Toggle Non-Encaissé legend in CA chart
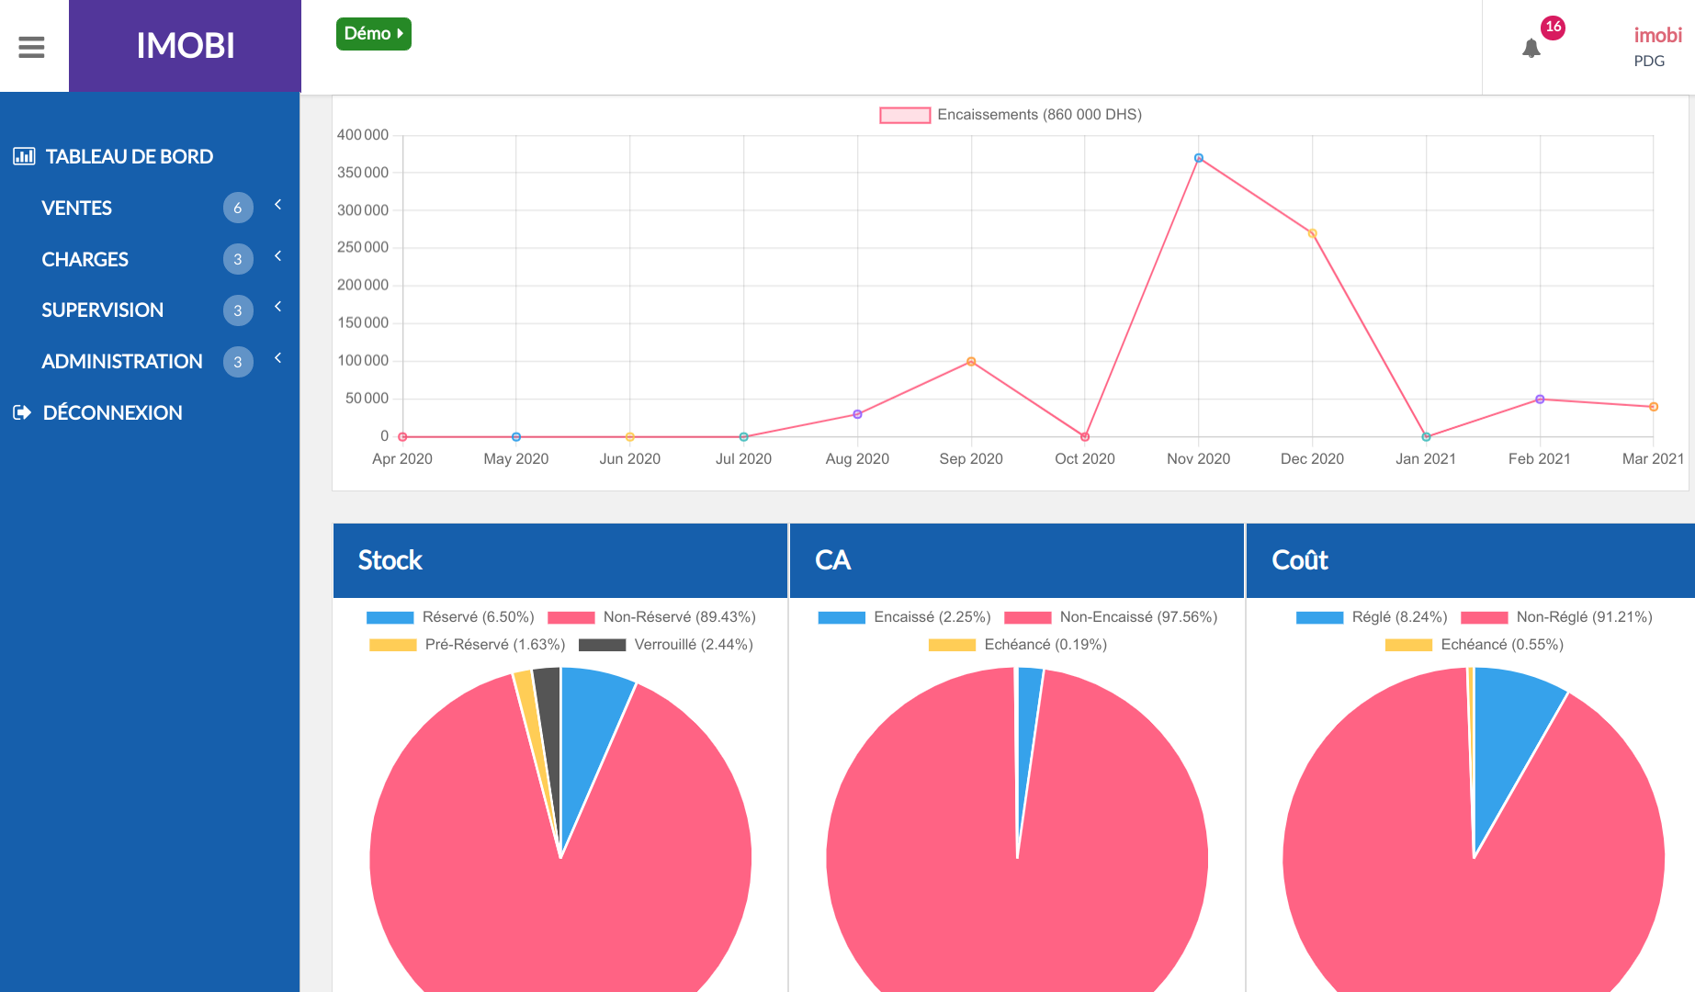Viewport: 1695px width, 992px height. pos(1111,617)
